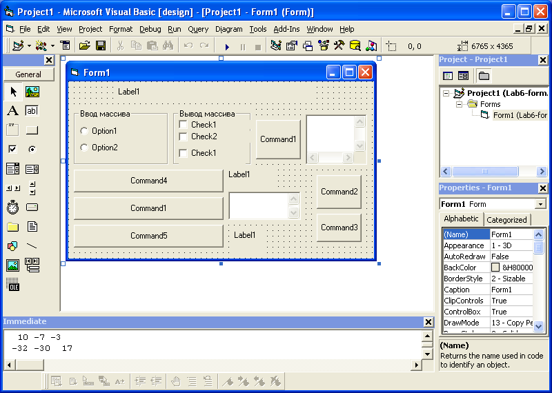Select the Line tool
Screen dimensions: 552x393
[32, 246]
